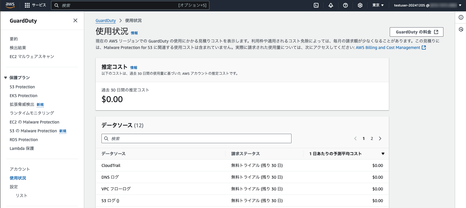Go to next page of data sources

pyautogui.click(x=380, y=138)
